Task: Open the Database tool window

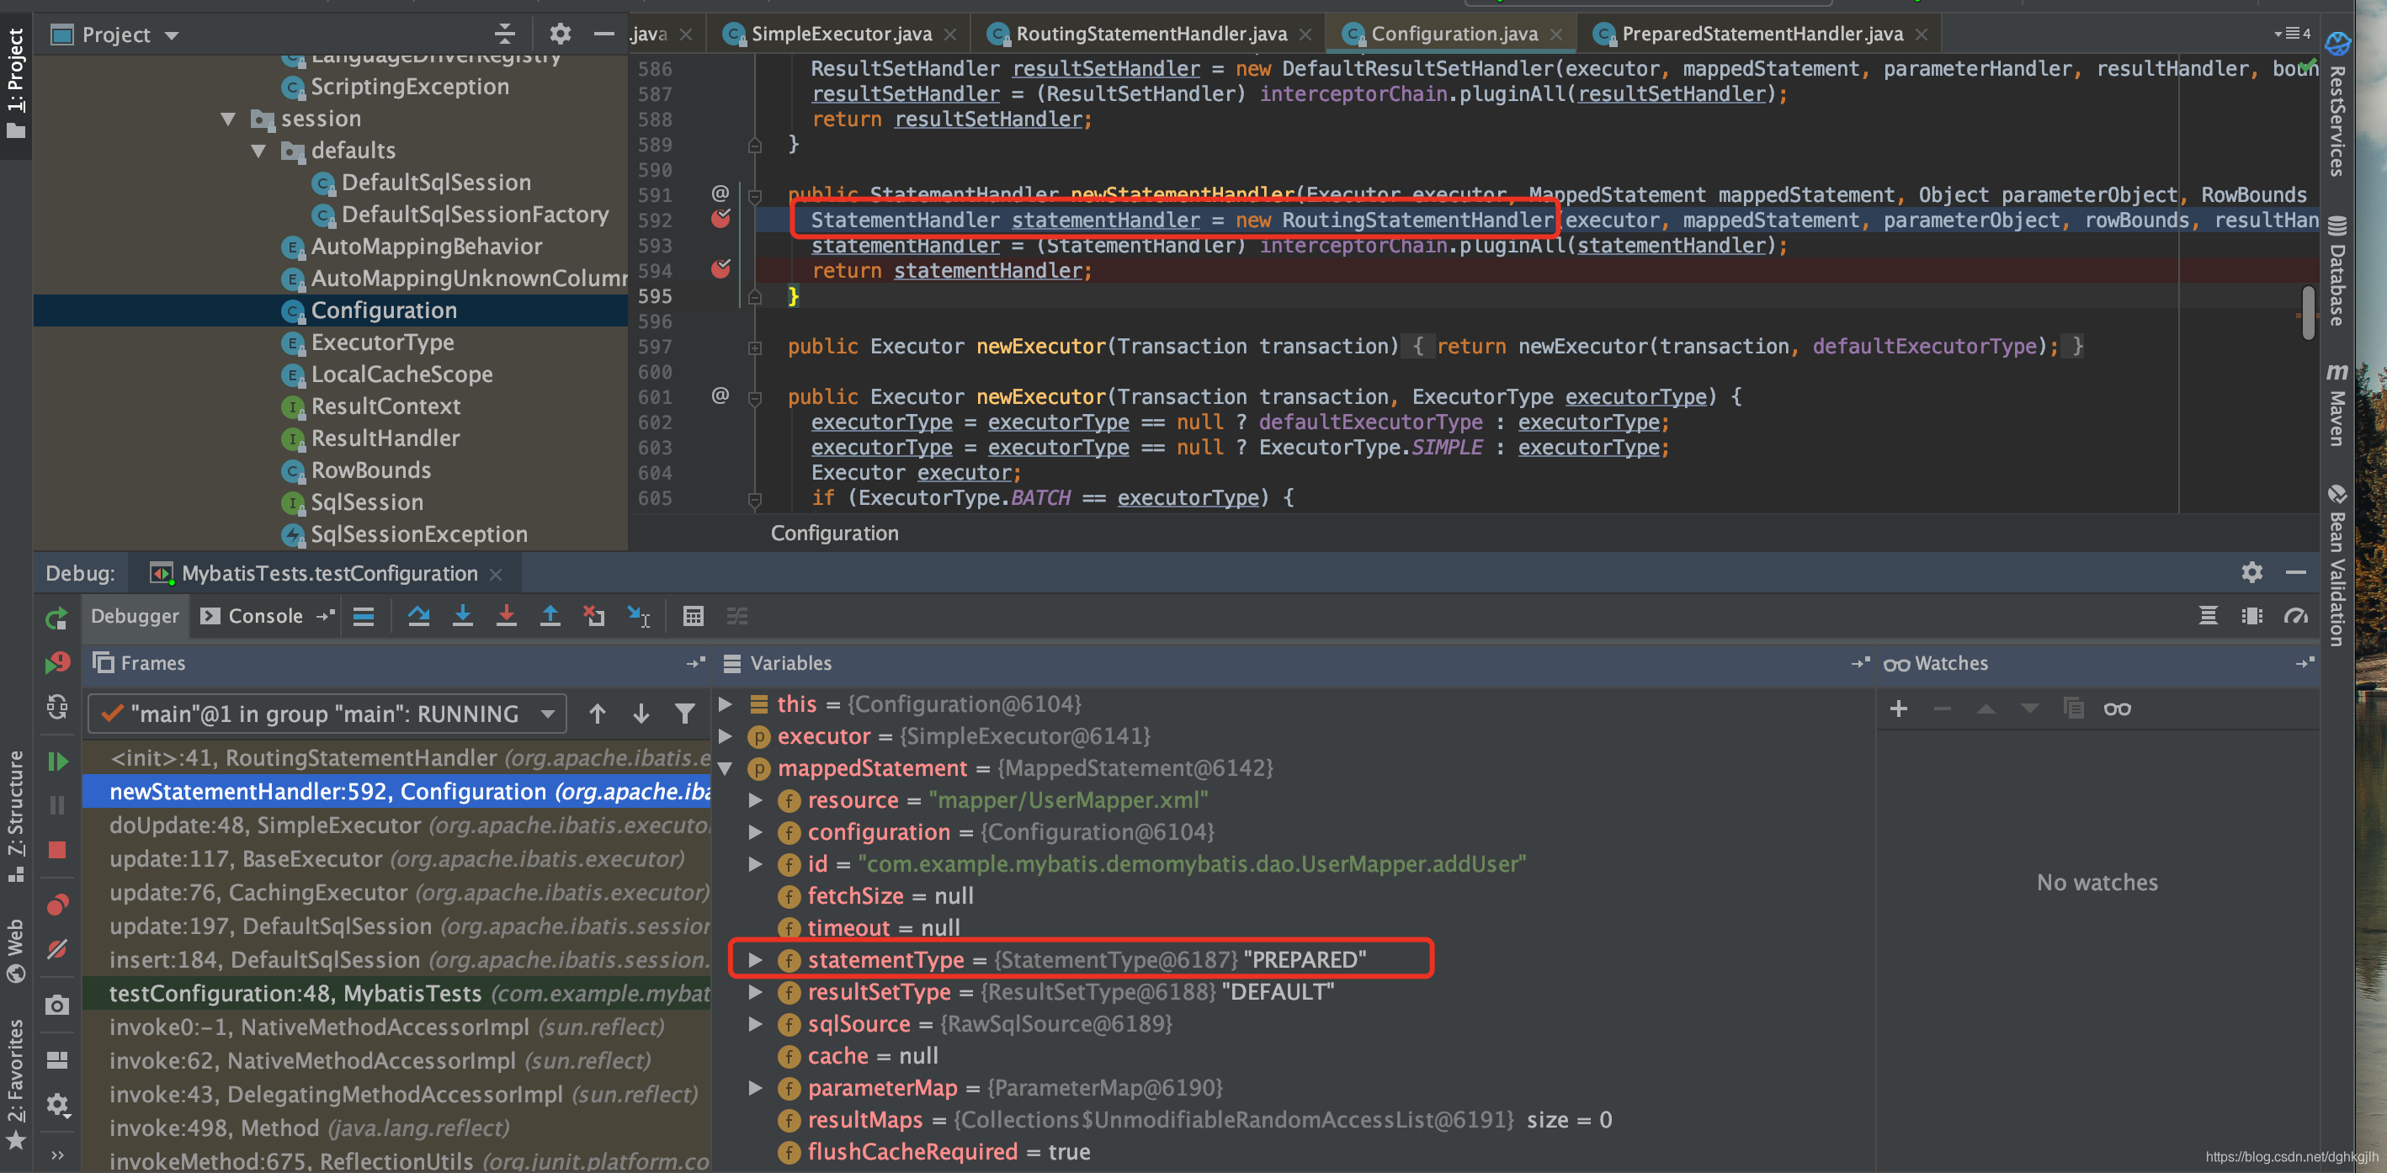Action: pyautogui.click(x=2337, y=272)
